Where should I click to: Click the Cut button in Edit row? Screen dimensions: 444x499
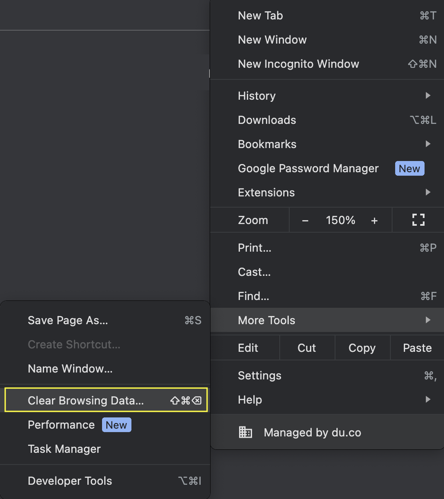coord(307,348)
